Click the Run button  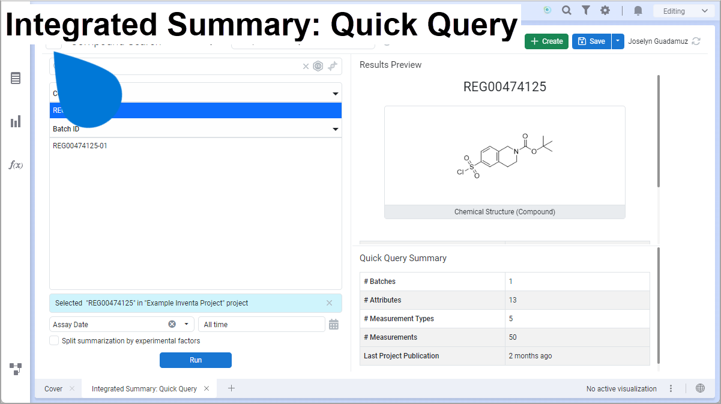(196, 360)
